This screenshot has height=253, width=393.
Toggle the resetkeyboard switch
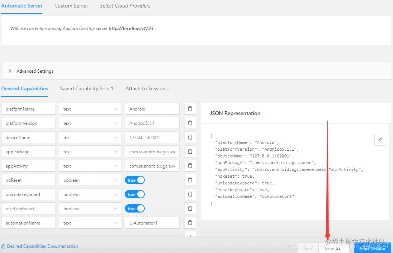coord(135,209)
